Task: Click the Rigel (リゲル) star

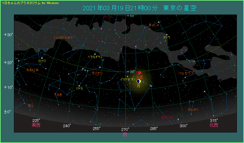Action: (79, 86)
